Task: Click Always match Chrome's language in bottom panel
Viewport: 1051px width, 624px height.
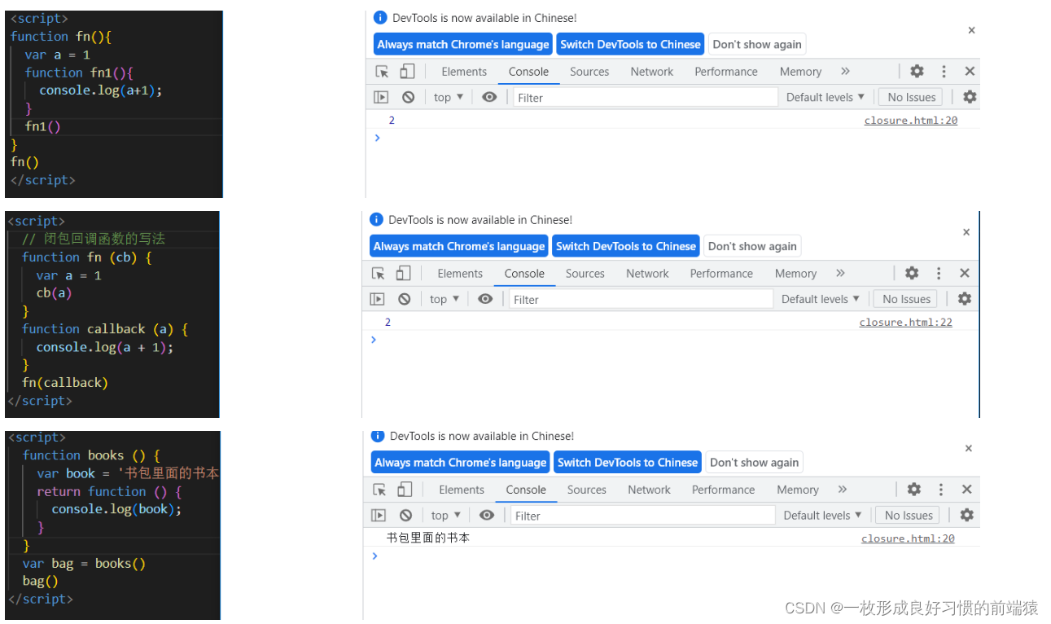Action: coord(460,462)
